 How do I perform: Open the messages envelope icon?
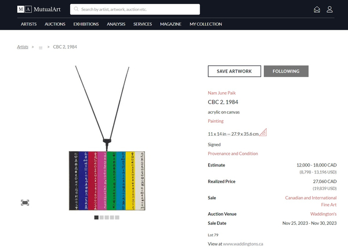[317, 9]
